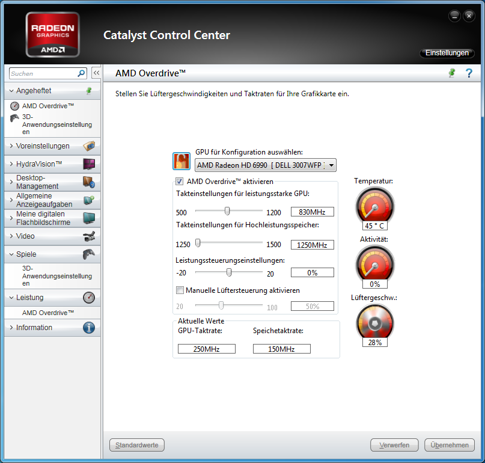Image resolution: width=485 pixels, height=463 pixels.
Task: Click the GPU card icon beside the configuration dropdown
Action: coord(181,161)
